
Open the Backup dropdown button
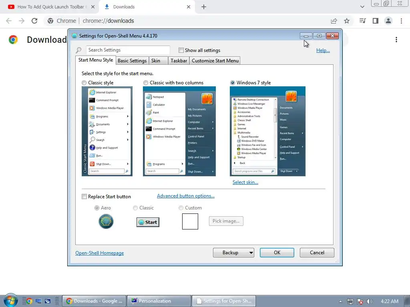(x=233, y=253)
